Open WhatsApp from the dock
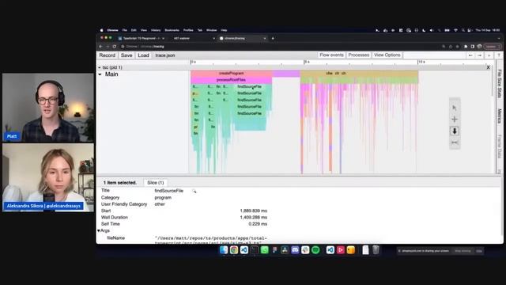This screenshot has width=506, height=285. tap(265, 250)
